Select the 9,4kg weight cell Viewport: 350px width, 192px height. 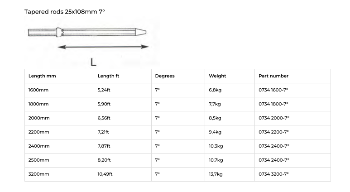pyautogui.click(x=230, y=132)
